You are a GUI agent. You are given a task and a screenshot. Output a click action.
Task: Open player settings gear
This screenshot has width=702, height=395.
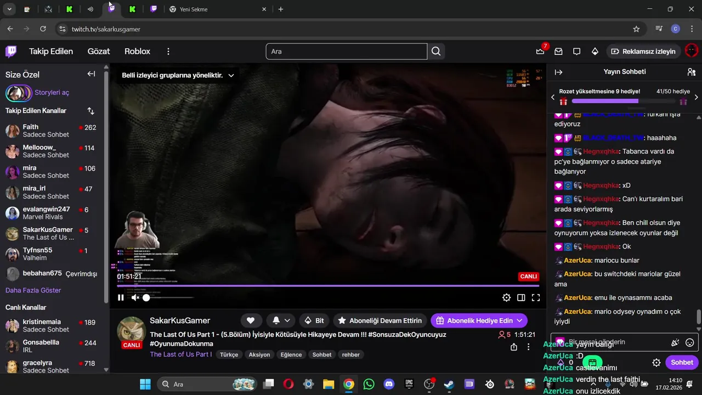(x=506, y=297)
